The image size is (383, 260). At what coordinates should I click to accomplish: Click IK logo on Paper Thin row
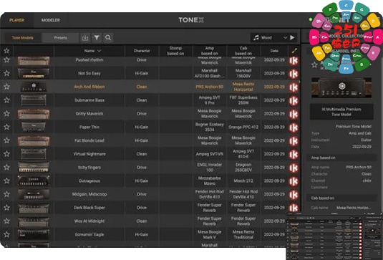(294, 127)
